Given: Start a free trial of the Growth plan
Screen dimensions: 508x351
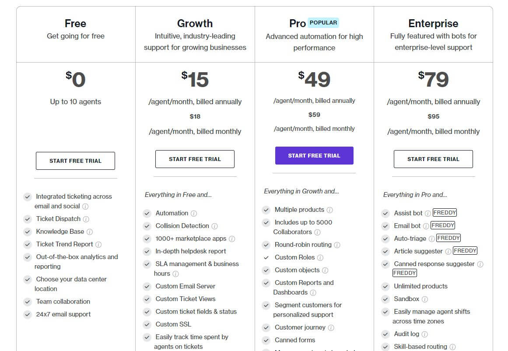Looking at the screenshot, I should (x=195, y=159).
